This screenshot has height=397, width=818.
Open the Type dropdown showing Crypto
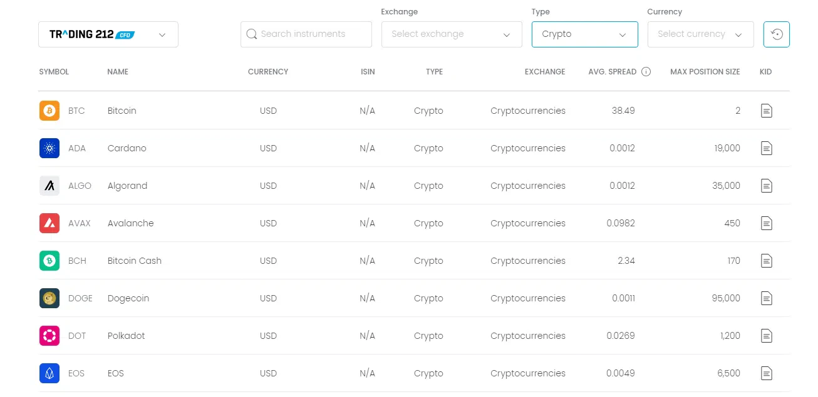(x=585, y=34)
